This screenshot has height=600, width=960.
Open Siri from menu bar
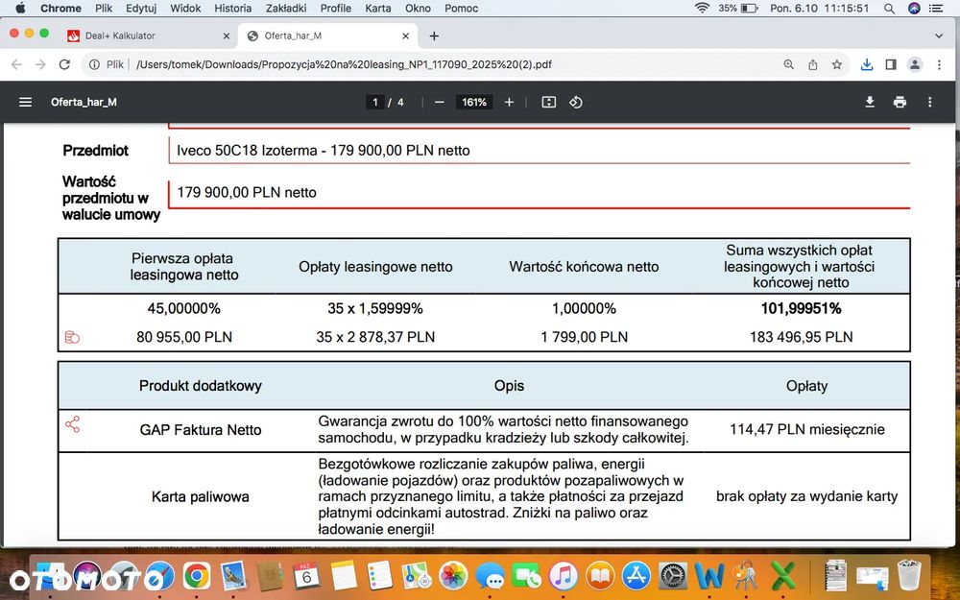coord(914,8)
